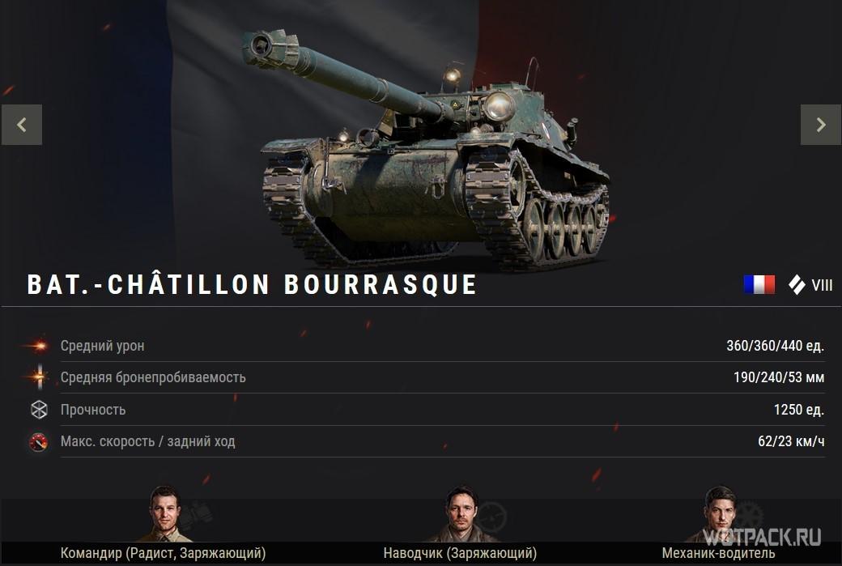Click the medium tank class icon

(797, 284)
